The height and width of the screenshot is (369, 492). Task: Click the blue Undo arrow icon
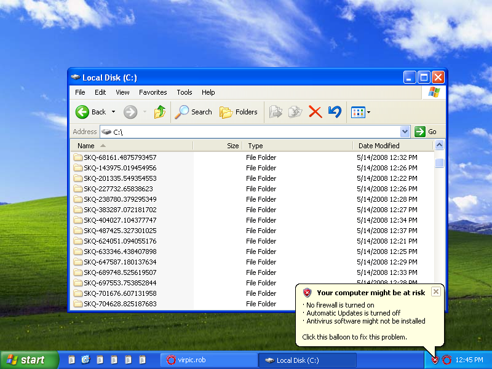[x=335, y=112]
